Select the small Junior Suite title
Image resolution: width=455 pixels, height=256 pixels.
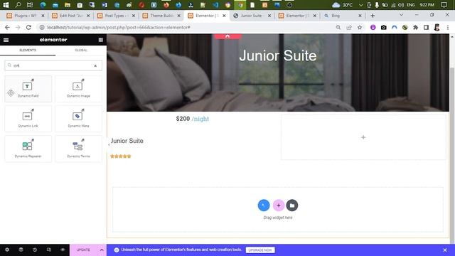tap(127, 141)
